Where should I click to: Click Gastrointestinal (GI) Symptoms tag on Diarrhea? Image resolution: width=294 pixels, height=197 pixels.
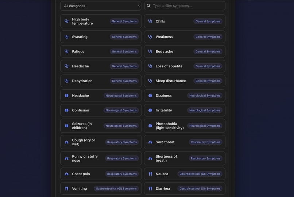(200, 188)
